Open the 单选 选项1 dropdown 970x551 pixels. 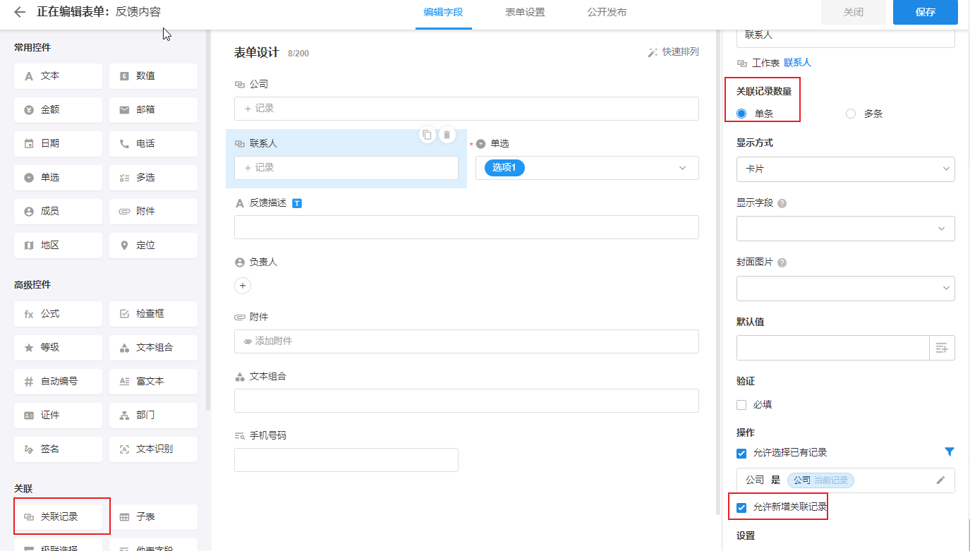pos(587,168)
